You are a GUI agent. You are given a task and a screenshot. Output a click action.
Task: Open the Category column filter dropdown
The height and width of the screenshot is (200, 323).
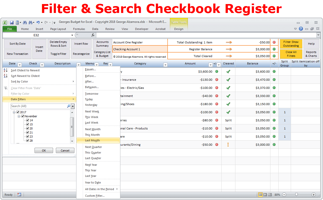(165, 65)
